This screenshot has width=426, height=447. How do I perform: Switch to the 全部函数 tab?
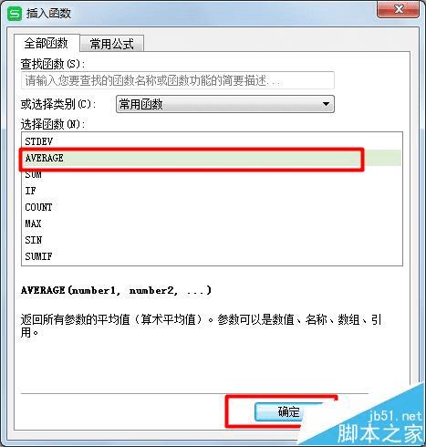coord(47,43)
